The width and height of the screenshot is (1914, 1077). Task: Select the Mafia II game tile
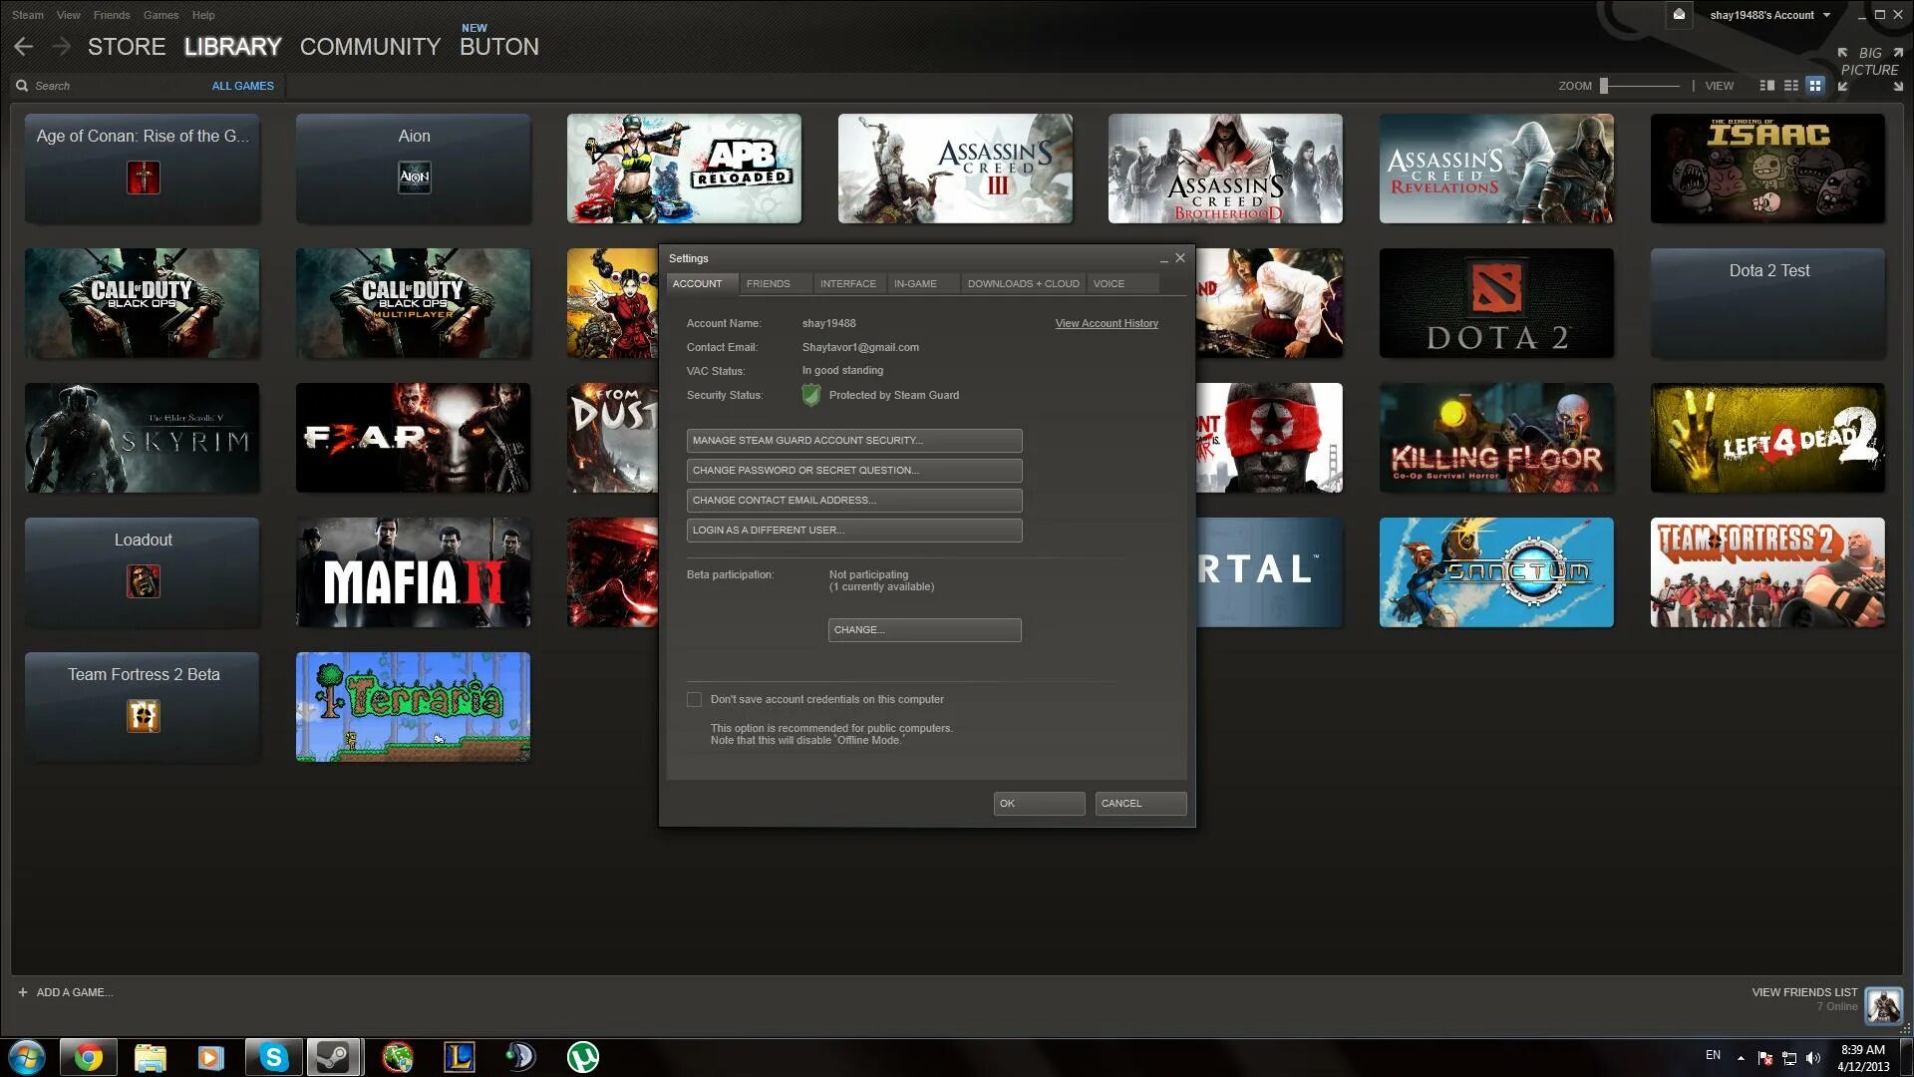pyautogui.click(x=413, y=572)
